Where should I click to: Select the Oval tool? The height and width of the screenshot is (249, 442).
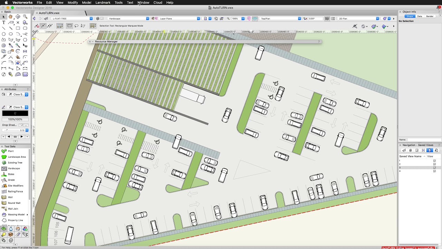click(11, 34)
